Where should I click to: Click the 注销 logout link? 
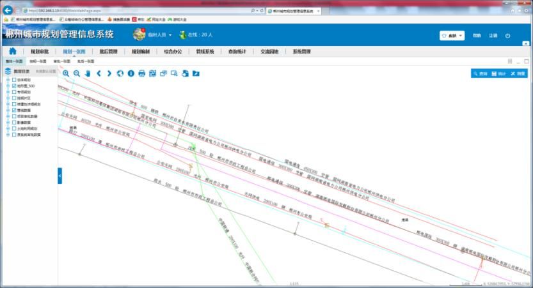point(493,36)
